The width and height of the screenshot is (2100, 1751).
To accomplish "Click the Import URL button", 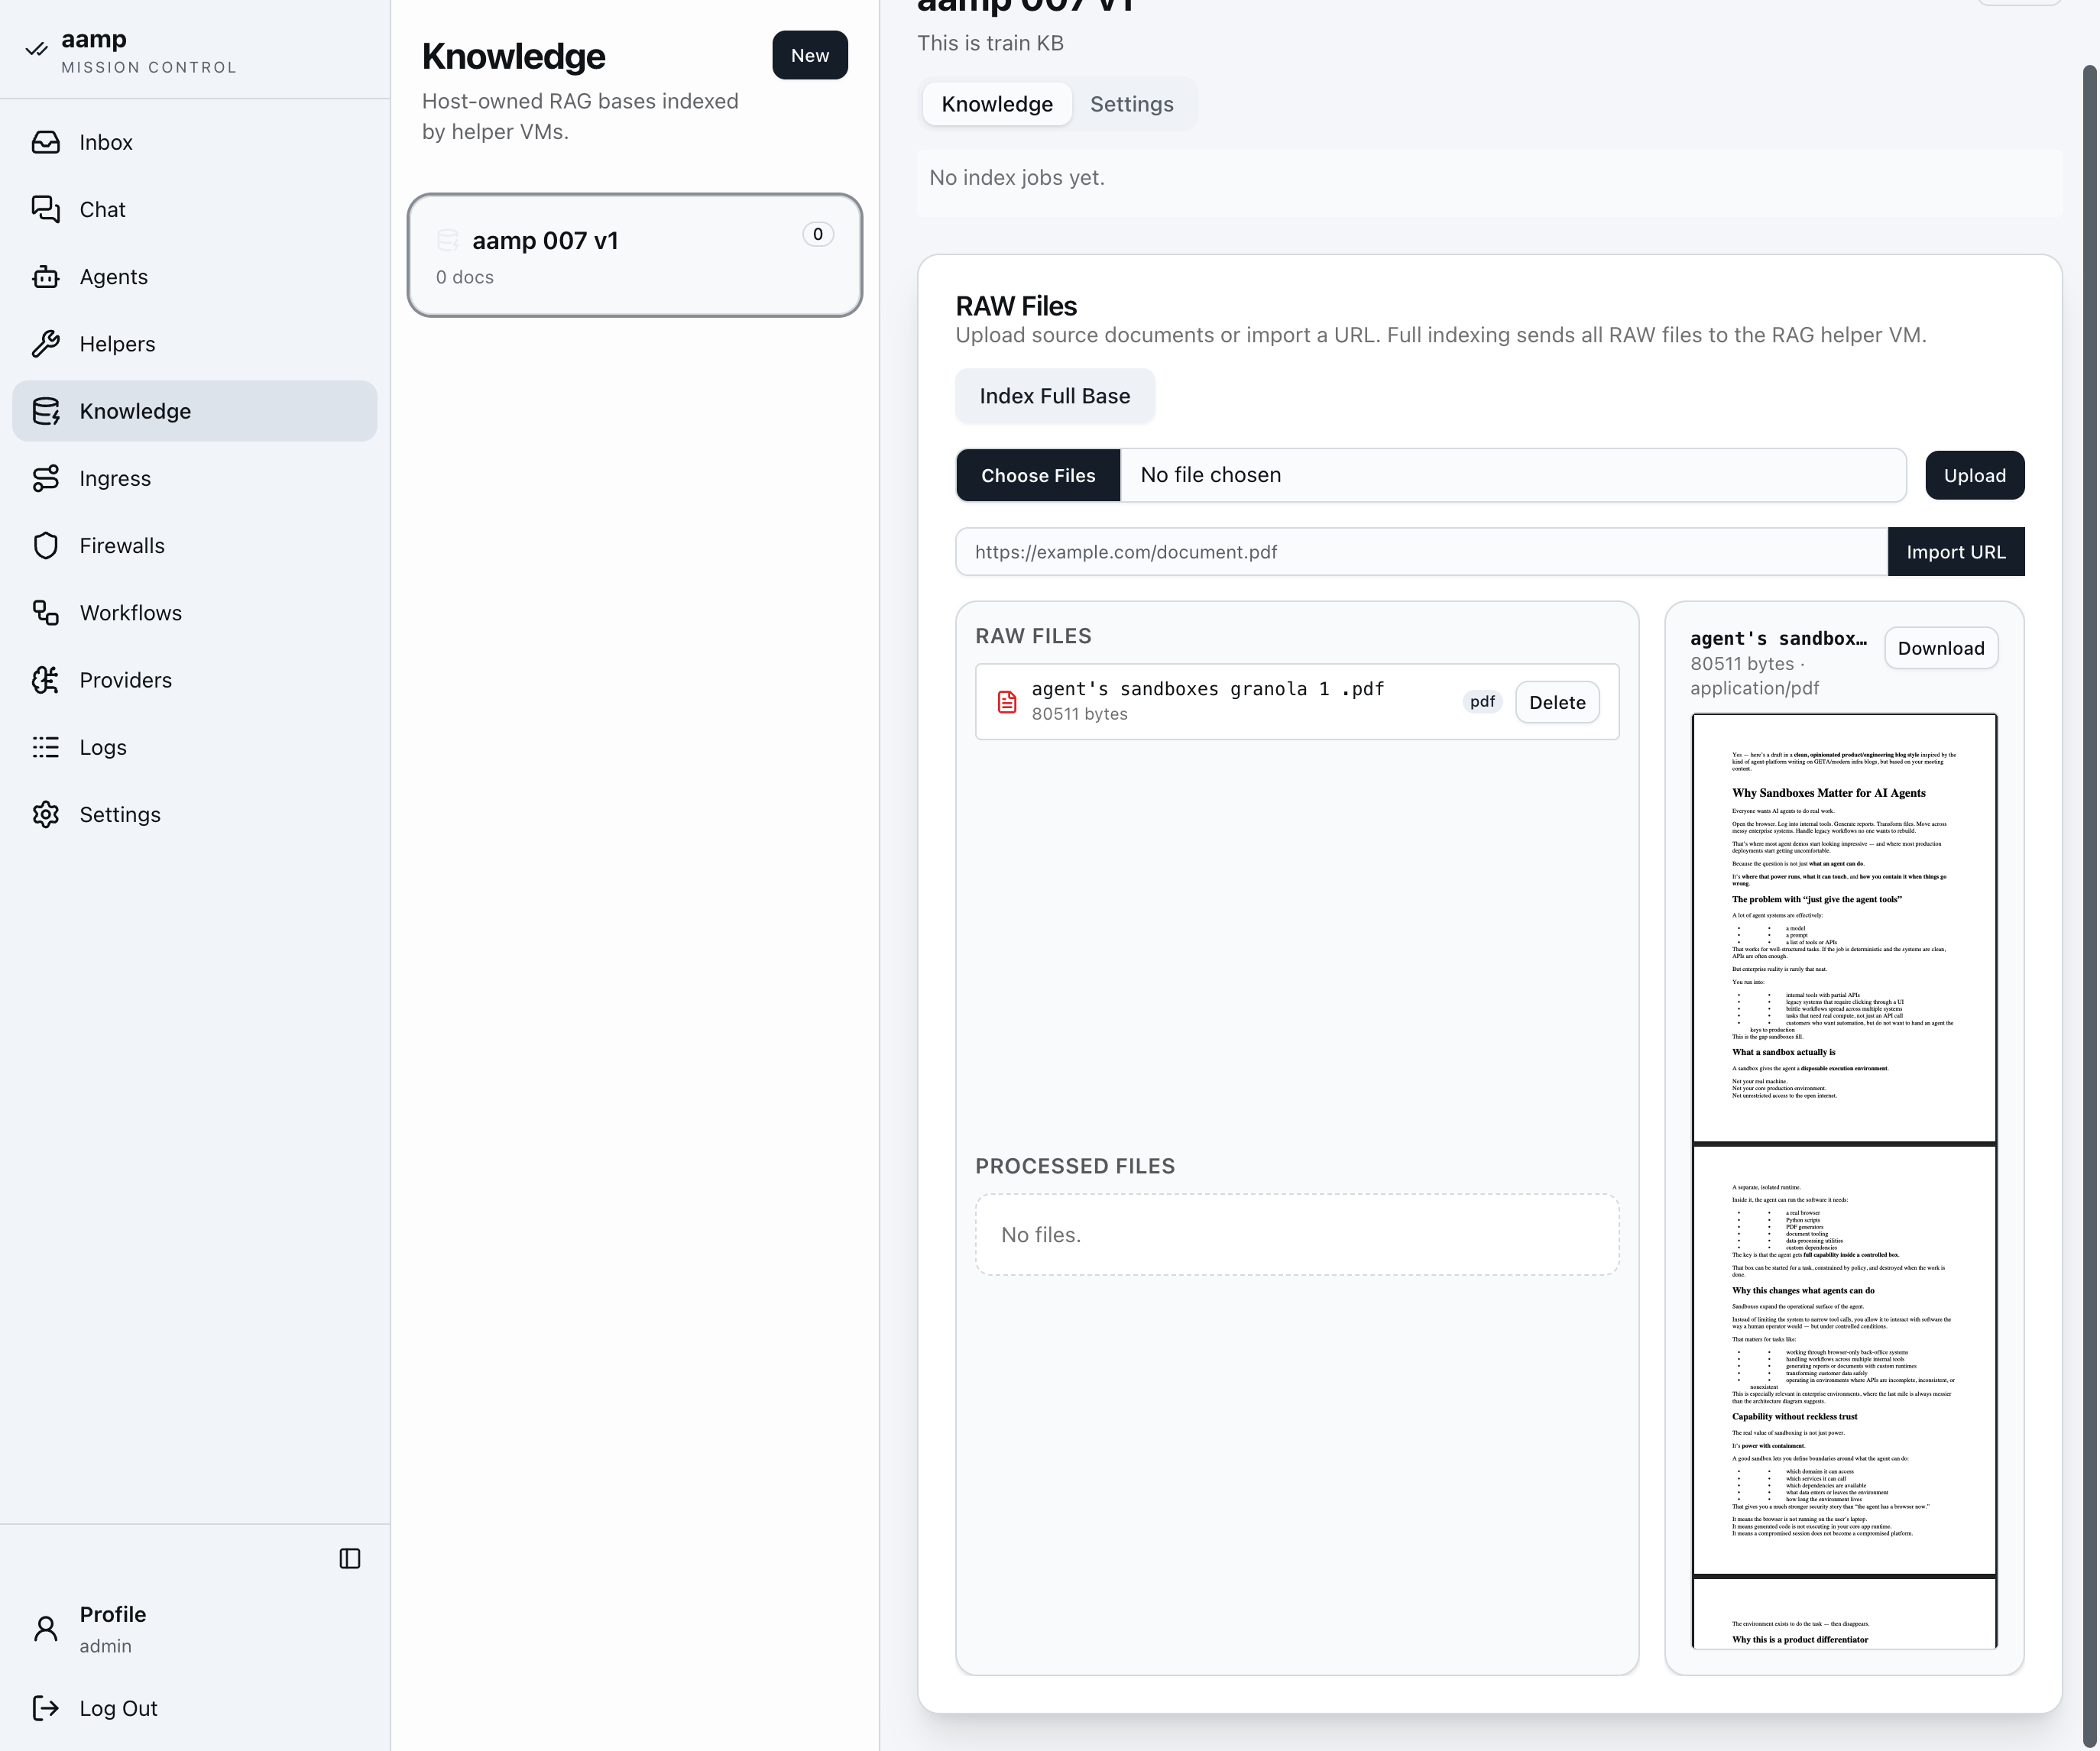I will click(1955, 552).
